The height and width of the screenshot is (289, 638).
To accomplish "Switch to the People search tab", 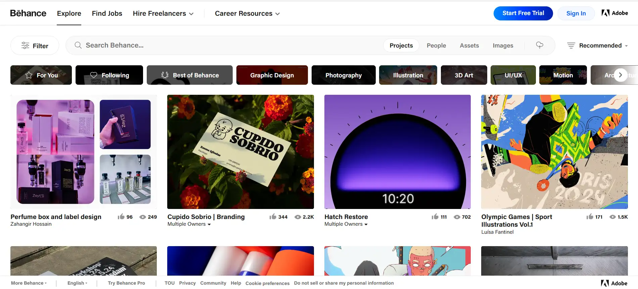I will (x=436, y=46).
